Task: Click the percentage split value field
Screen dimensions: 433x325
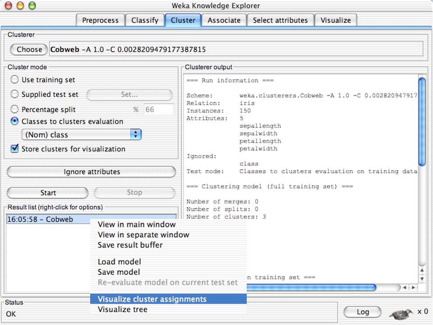Action: pyautogui.click(x=159, y=109)
